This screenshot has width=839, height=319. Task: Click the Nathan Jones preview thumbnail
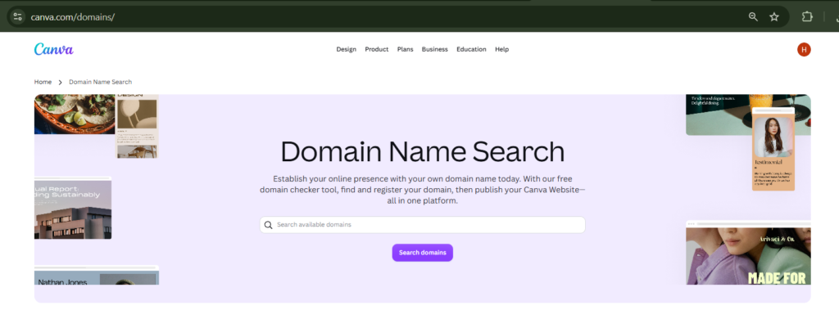(x=97, y=275)
